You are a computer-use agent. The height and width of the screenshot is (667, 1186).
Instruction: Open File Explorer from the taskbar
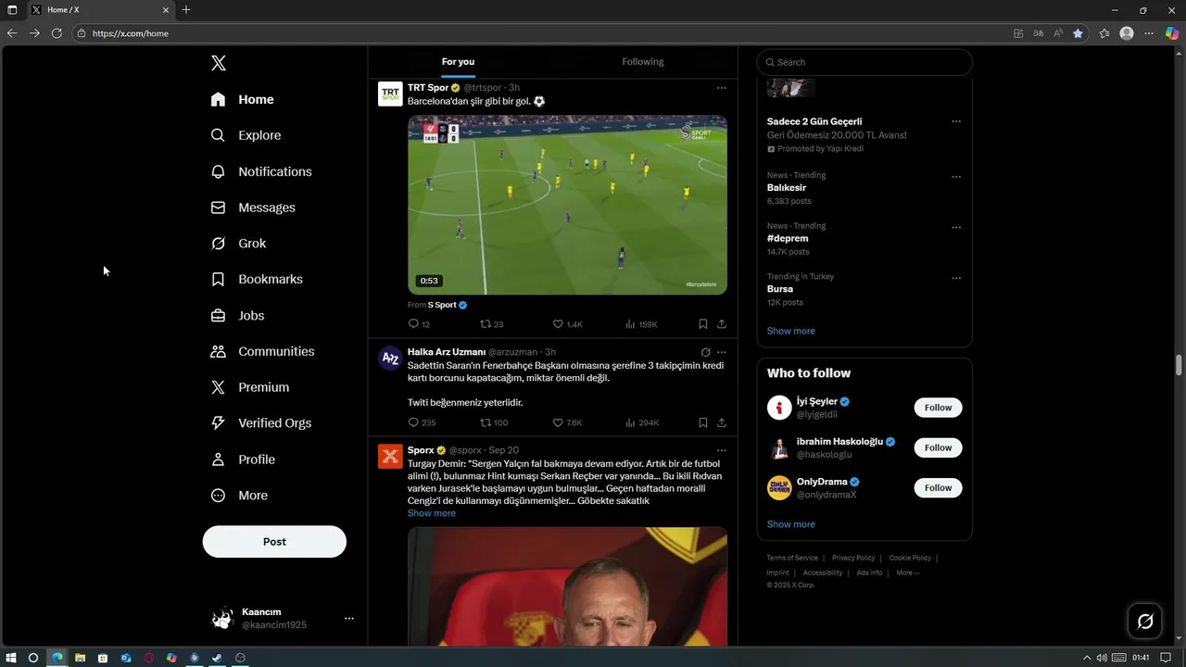coord(80,658)
